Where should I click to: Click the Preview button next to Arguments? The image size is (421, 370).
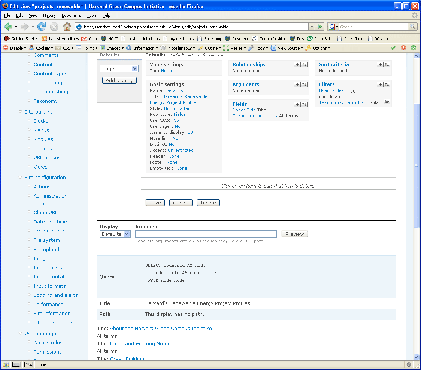294,234
